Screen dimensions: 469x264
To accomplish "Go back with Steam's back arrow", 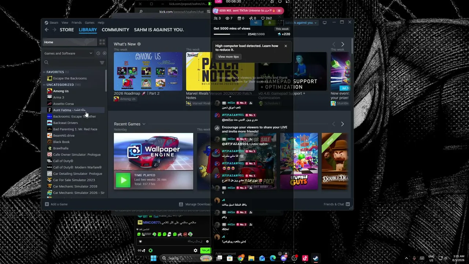I will pos(47,30).
